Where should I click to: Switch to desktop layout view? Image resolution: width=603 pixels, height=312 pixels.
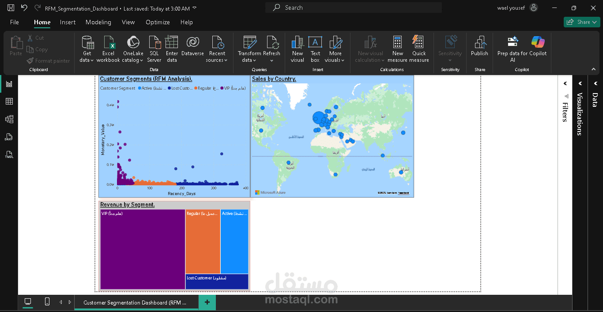coord(28,302)
